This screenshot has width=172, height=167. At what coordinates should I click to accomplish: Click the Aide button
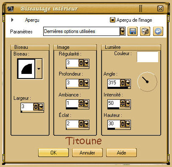click(x=121, y=153)
